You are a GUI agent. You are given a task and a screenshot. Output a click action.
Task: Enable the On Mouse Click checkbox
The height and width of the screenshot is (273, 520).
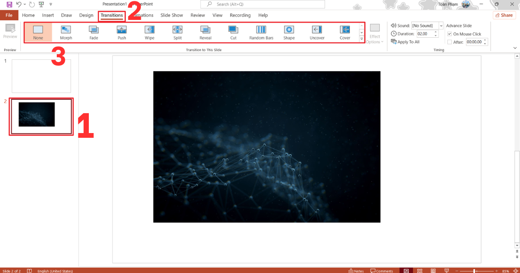449,33
